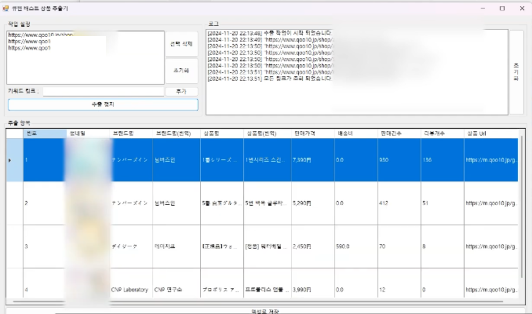Image resolution: width=532 pixels, height=314 pixels.
Task: Save results with the 엑셀로 저장 button
Action: [x=265, y=311]
